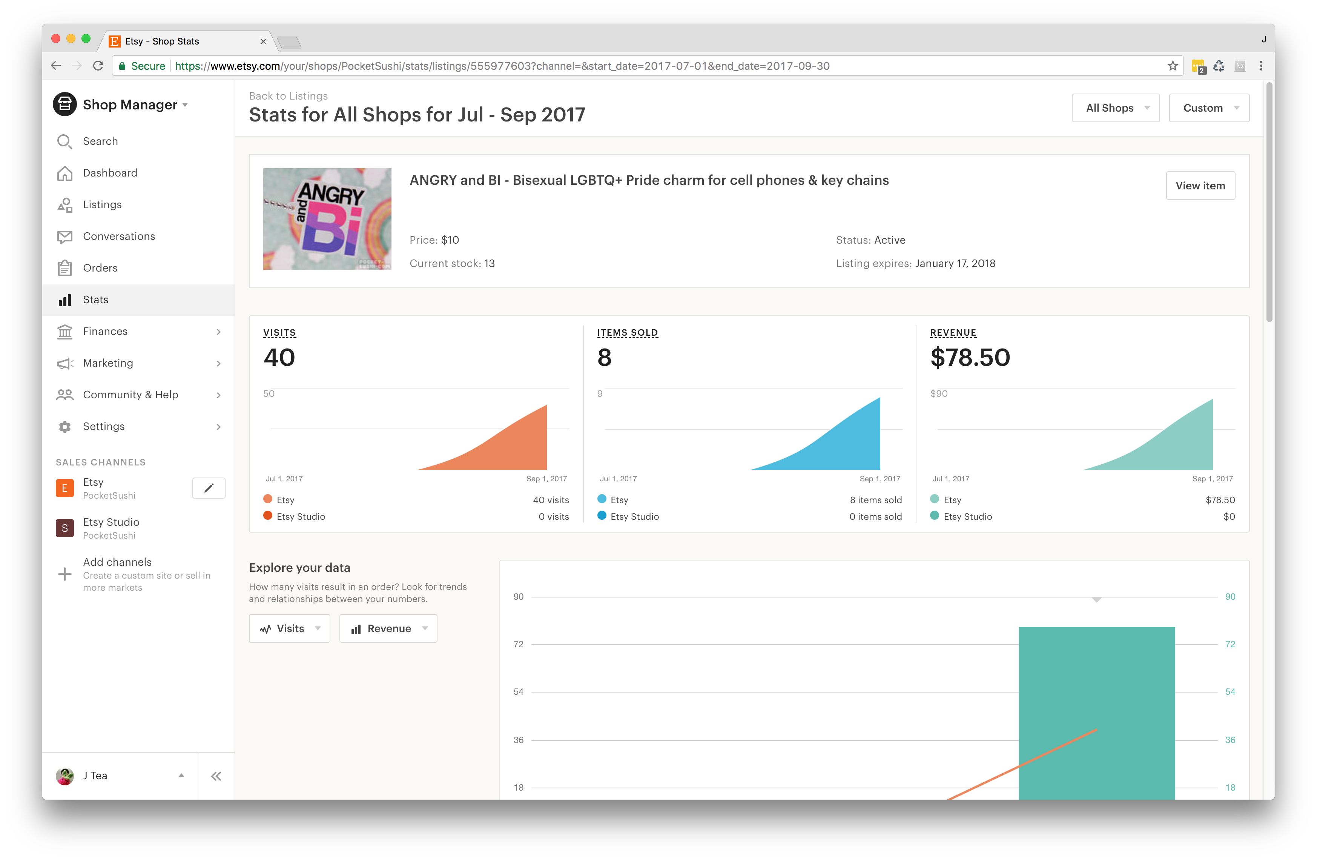
Task: Click the page vertical scrollbar
Action: tap(1269, 202)
